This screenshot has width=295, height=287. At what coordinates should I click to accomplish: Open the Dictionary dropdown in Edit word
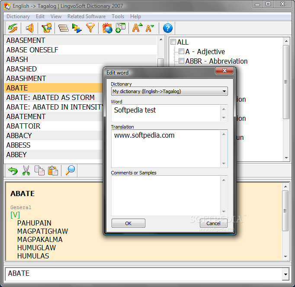tap(169, 91)
